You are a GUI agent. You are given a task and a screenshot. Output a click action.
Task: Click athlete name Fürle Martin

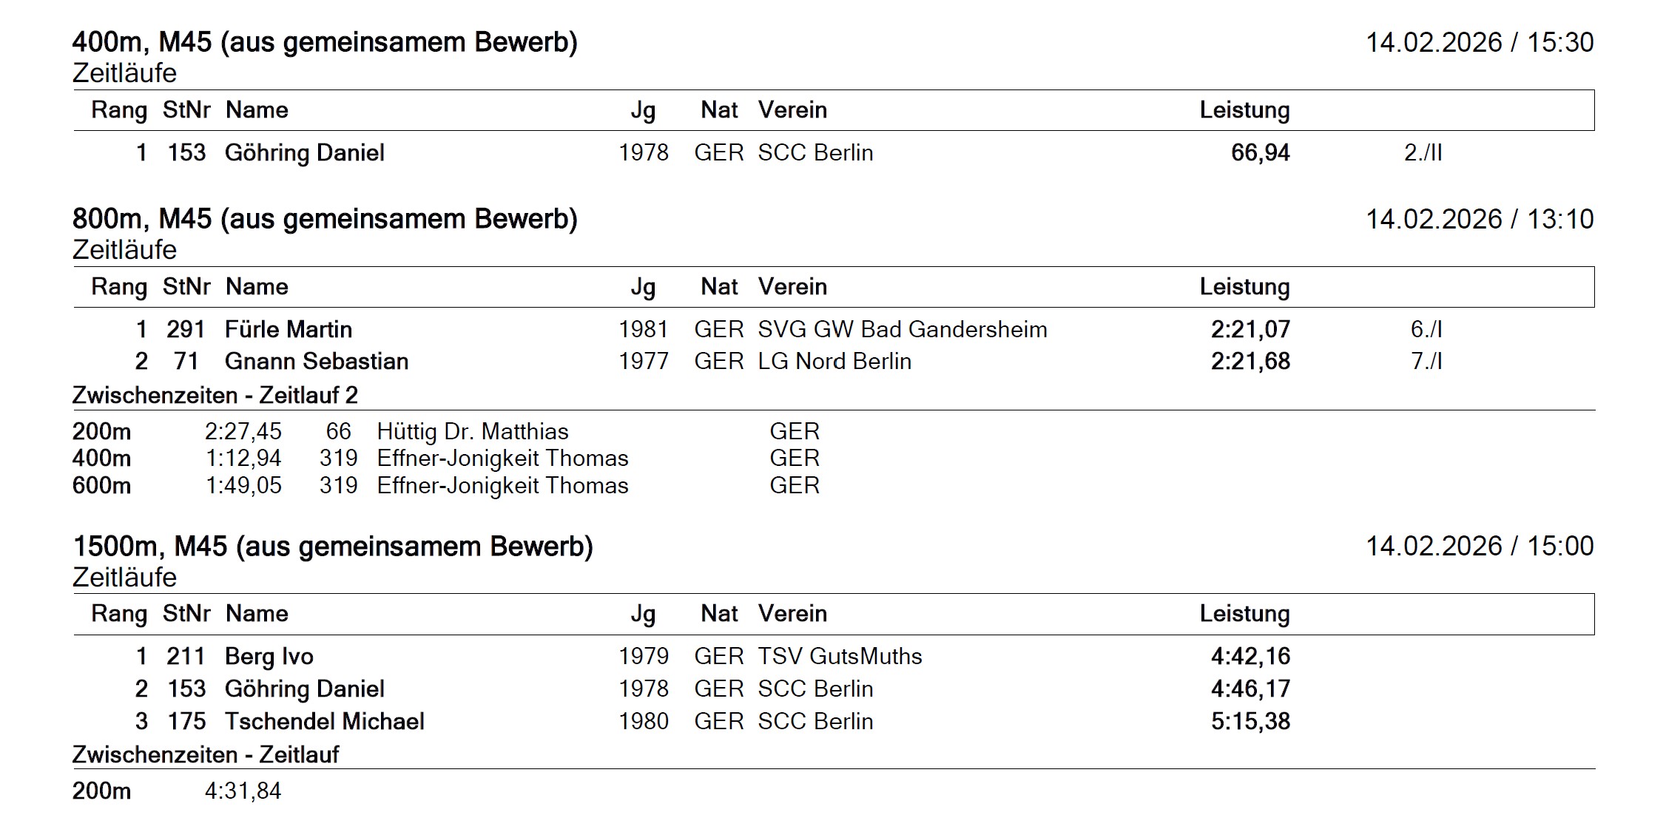point(288,329)
